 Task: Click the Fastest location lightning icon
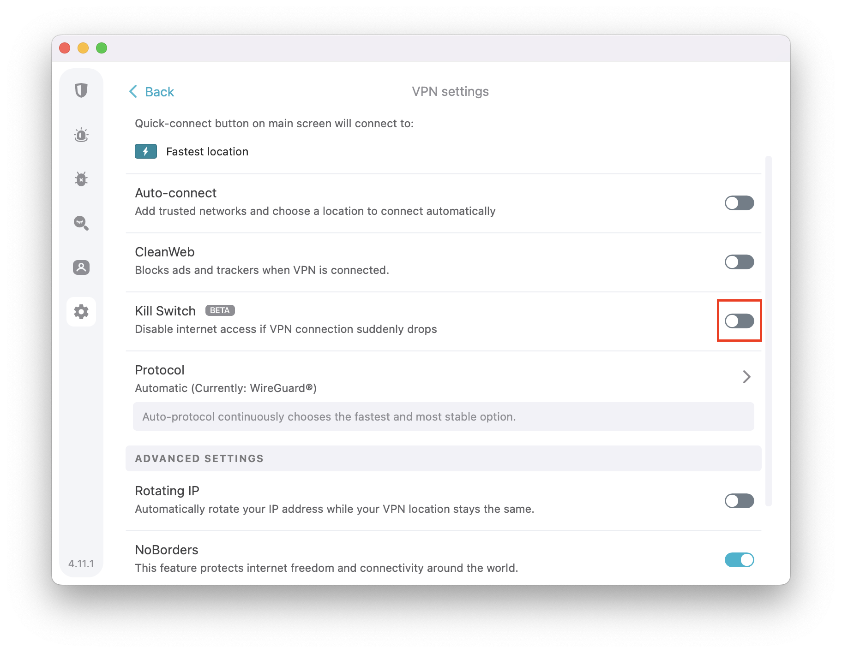(146, 151)
